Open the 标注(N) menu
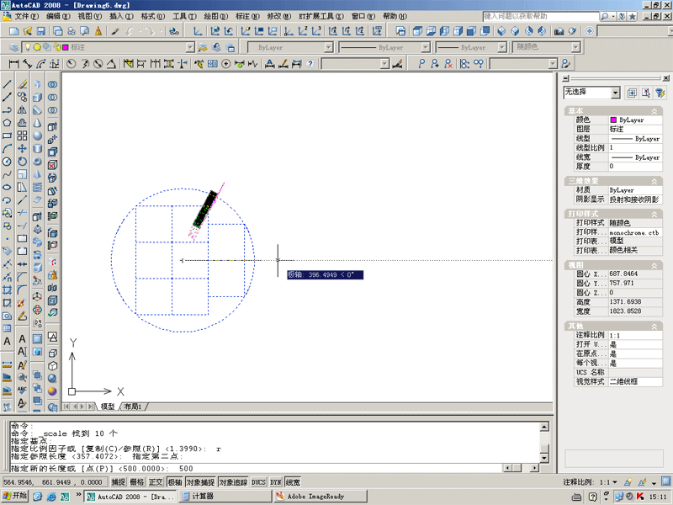673x505 pixels. (x=247, y=16)
